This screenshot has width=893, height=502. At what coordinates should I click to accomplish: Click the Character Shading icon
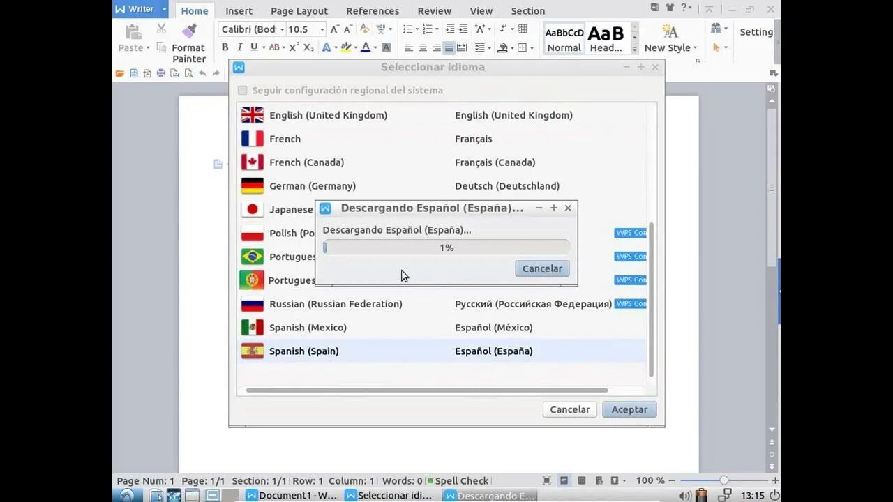[386, 47]
